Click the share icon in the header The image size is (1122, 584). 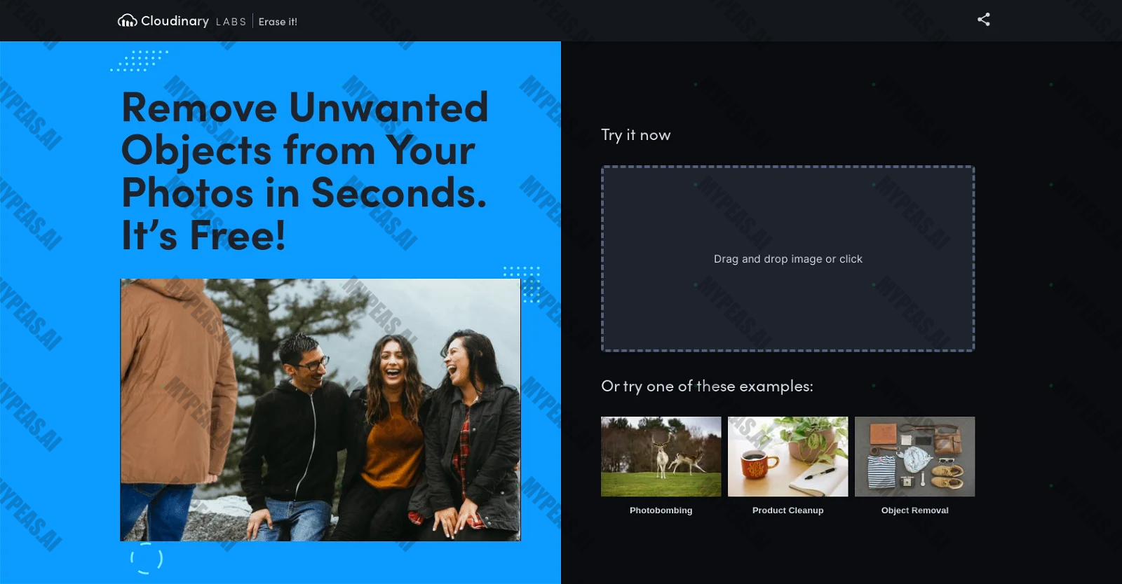coord(984,20)
